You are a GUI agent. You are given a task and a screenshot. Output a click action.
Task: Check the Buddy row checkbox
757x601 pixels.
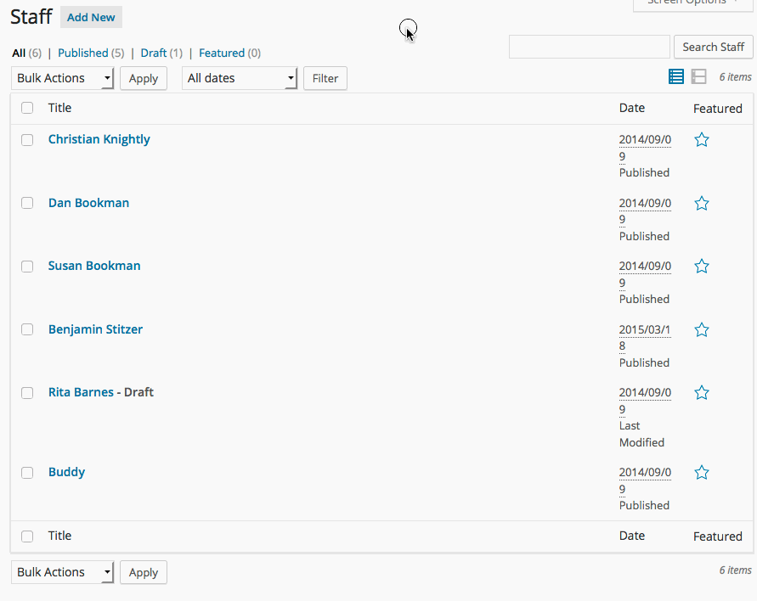27,473
